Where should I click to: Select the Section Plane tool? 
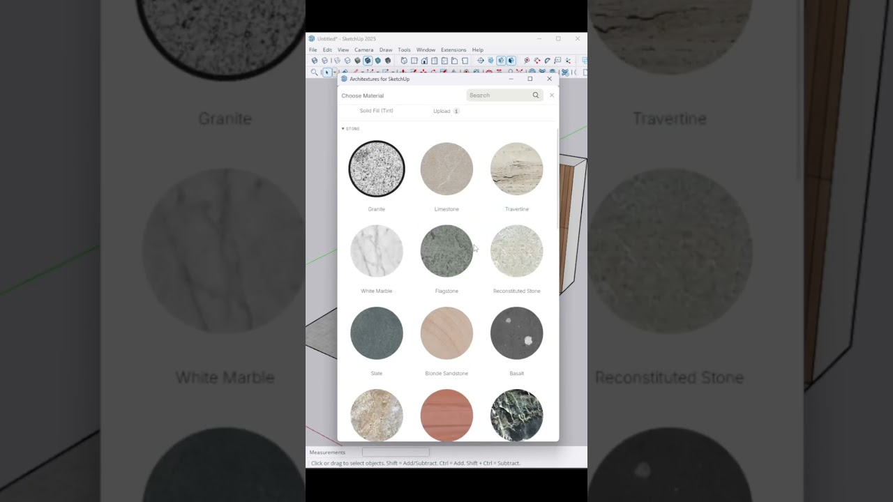481,61
